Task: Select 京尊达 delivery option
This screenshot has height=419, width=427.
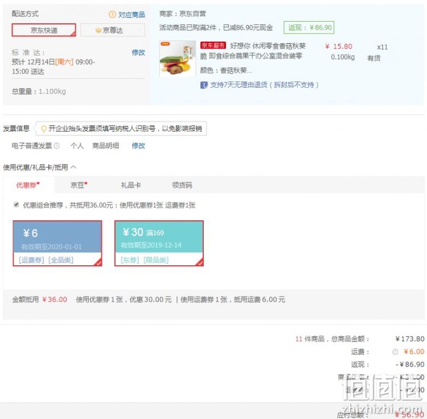Action: click(113, 30)
